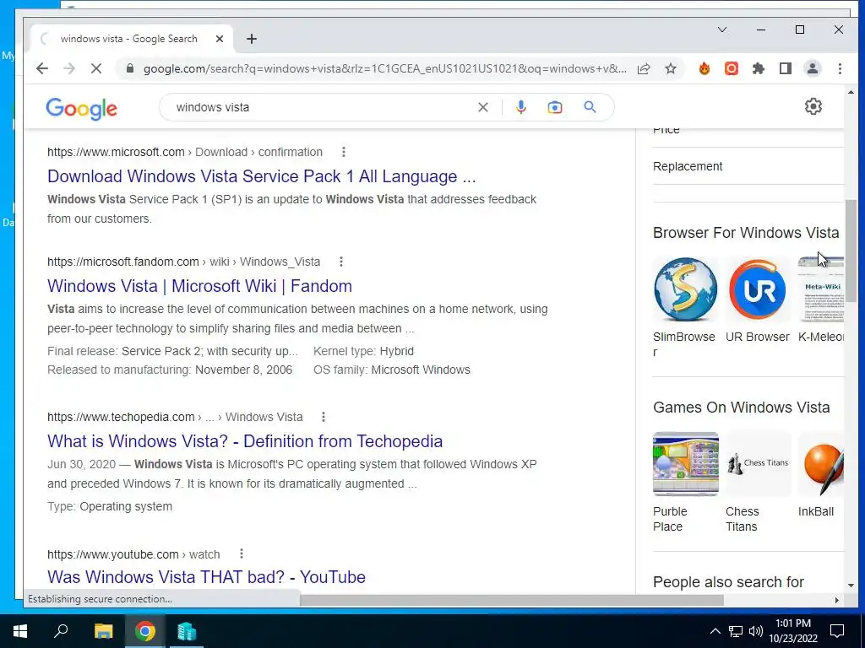Image resolution: width=865 pixels, height=648 pixels.
Task: Open options for the microsoft.fandom.com result
Action: point(341,262)
